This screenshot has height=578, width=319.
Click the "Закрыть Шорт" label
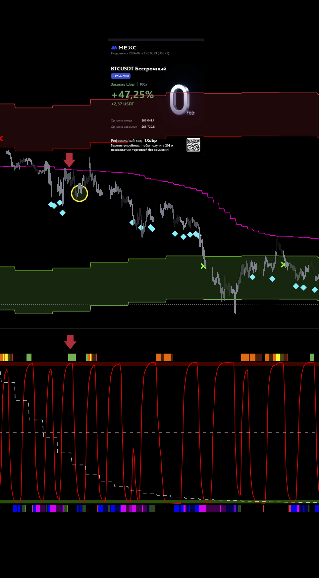click(123, 84)
